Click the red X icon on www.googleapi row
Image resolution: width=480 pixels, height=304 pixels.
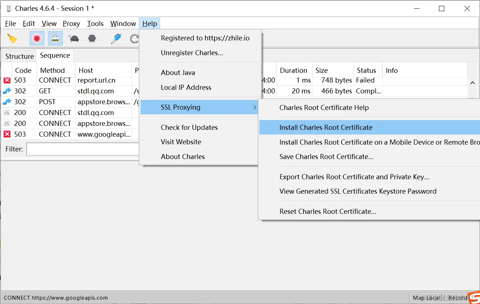click(x=7, y=134)
